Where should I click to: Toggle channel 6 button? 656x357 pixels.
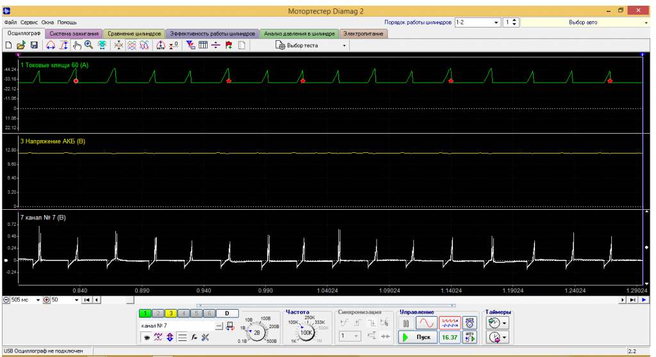pos(209,313)
